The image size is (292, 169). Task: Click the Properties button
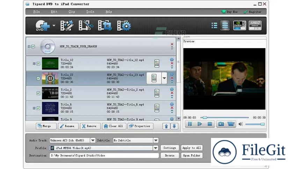140,126
